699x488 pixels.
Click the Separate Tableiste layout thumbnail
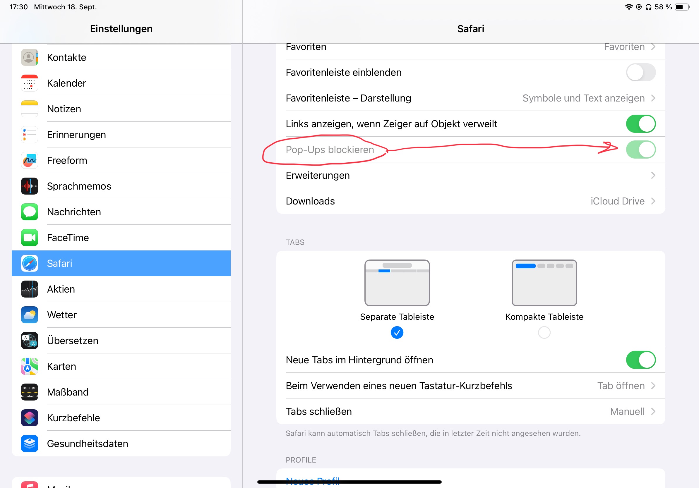click(x=397, y=283)
